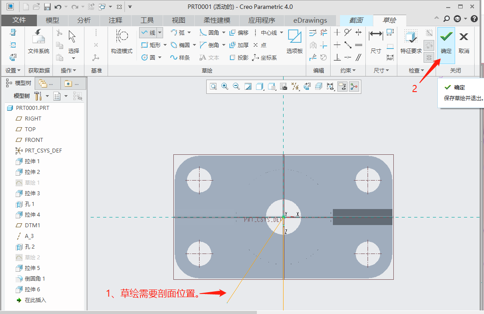484x314 pixels.
Task: Select the 弧 arc tool
Action: point(178,32)
